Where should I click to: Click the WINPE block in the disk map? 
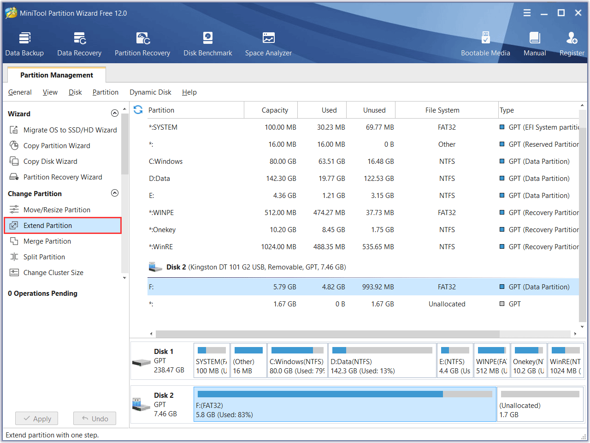coord(492,360)
